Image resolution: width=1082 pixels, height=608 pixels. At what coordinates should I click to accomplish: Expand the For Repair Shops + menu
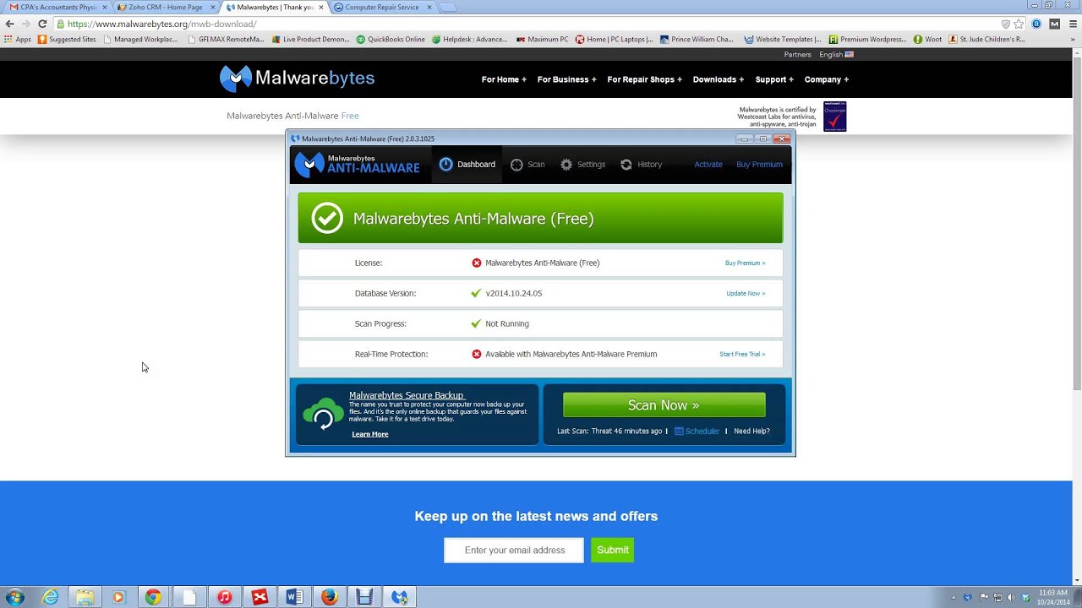[x=644, y=79]
